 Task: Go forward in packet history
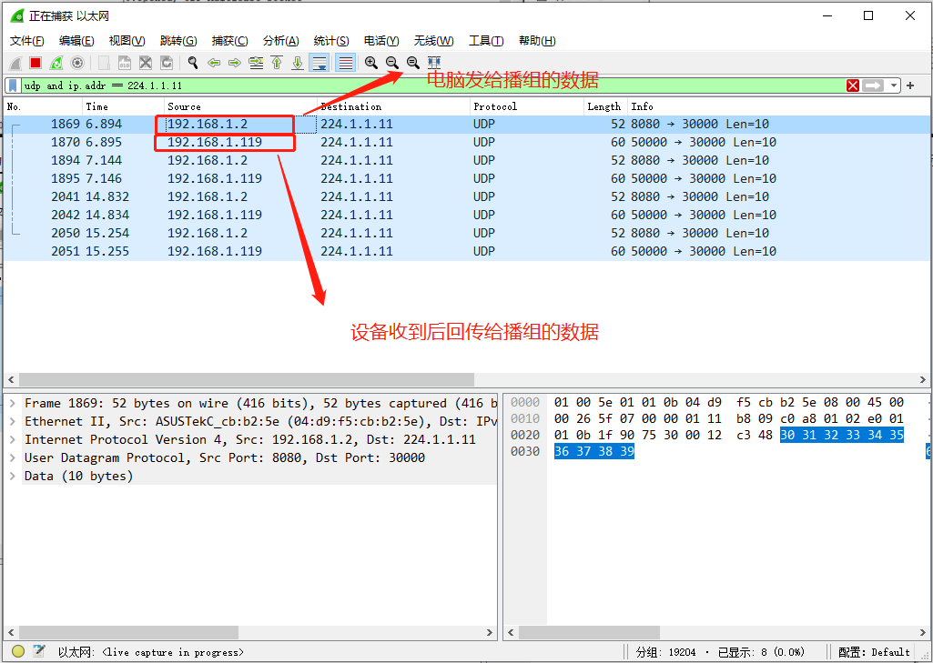tap(235, 63)
